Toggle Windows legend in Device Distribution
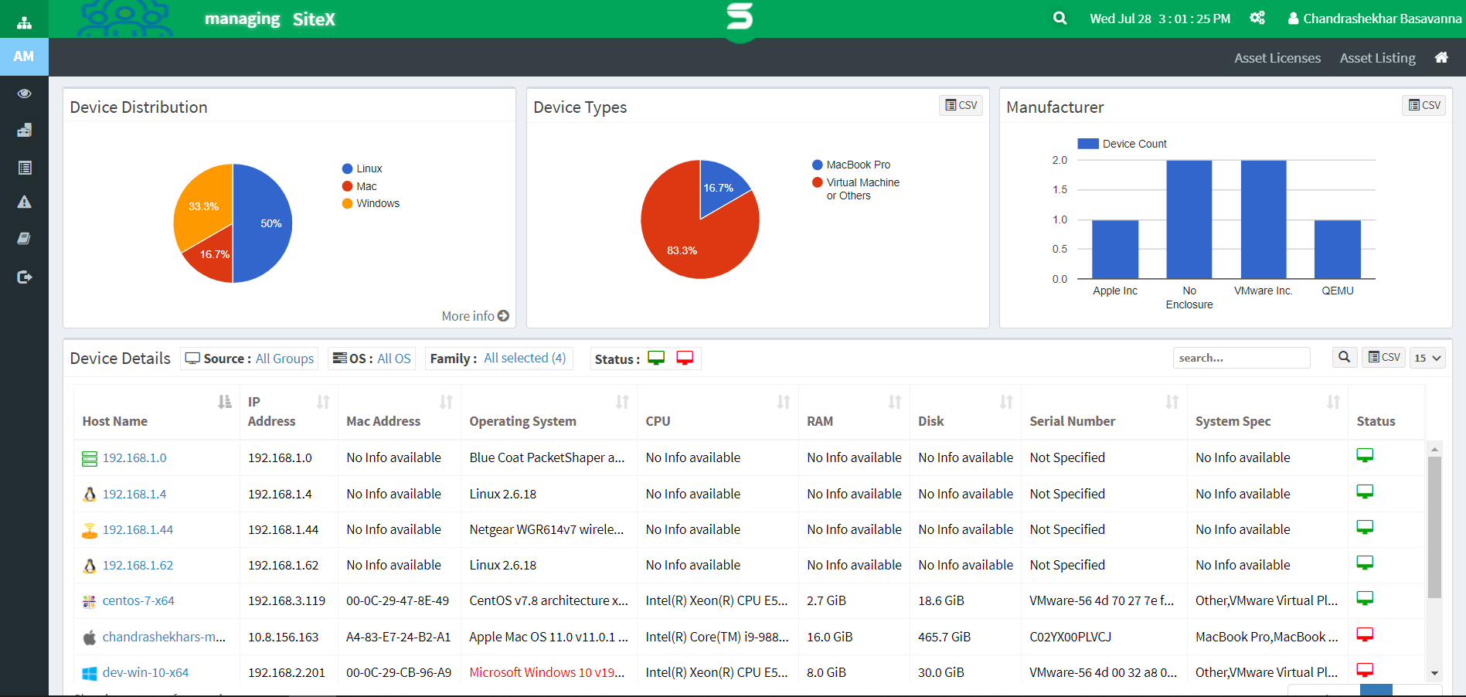This screenshot has height=697, width=1466. pyautogui.click(x=371, y=203)
